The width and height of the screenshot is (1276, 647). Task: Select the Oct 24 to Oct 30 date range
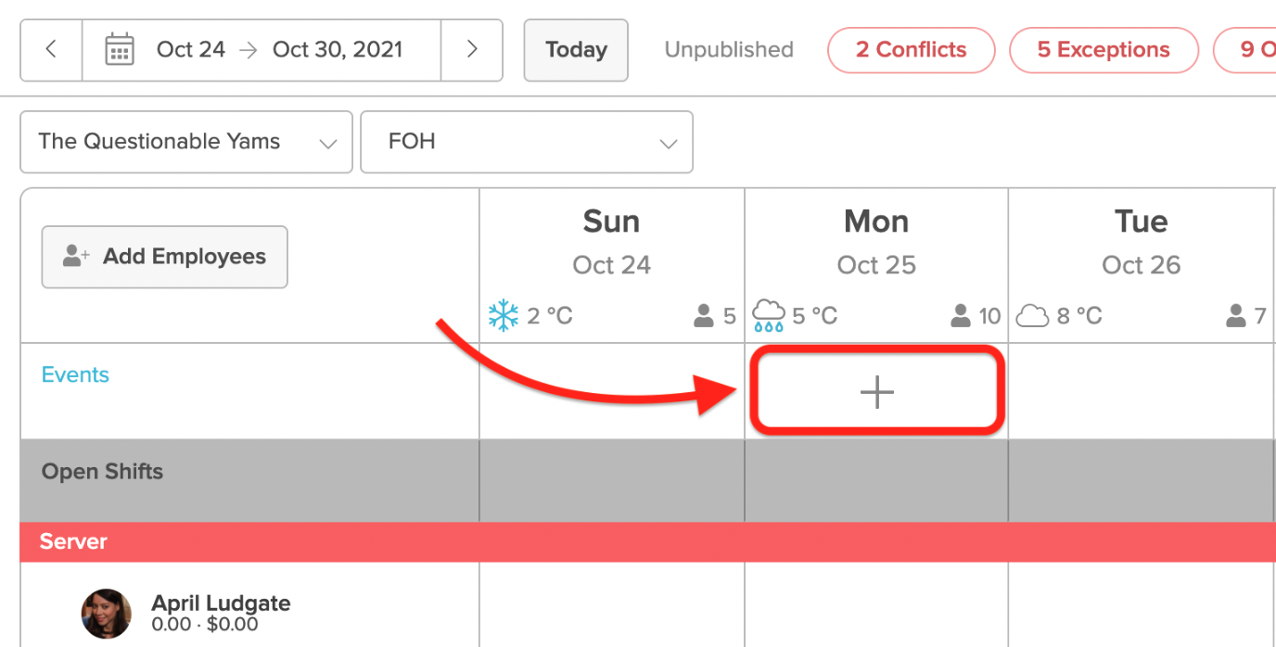pos(279,50)
